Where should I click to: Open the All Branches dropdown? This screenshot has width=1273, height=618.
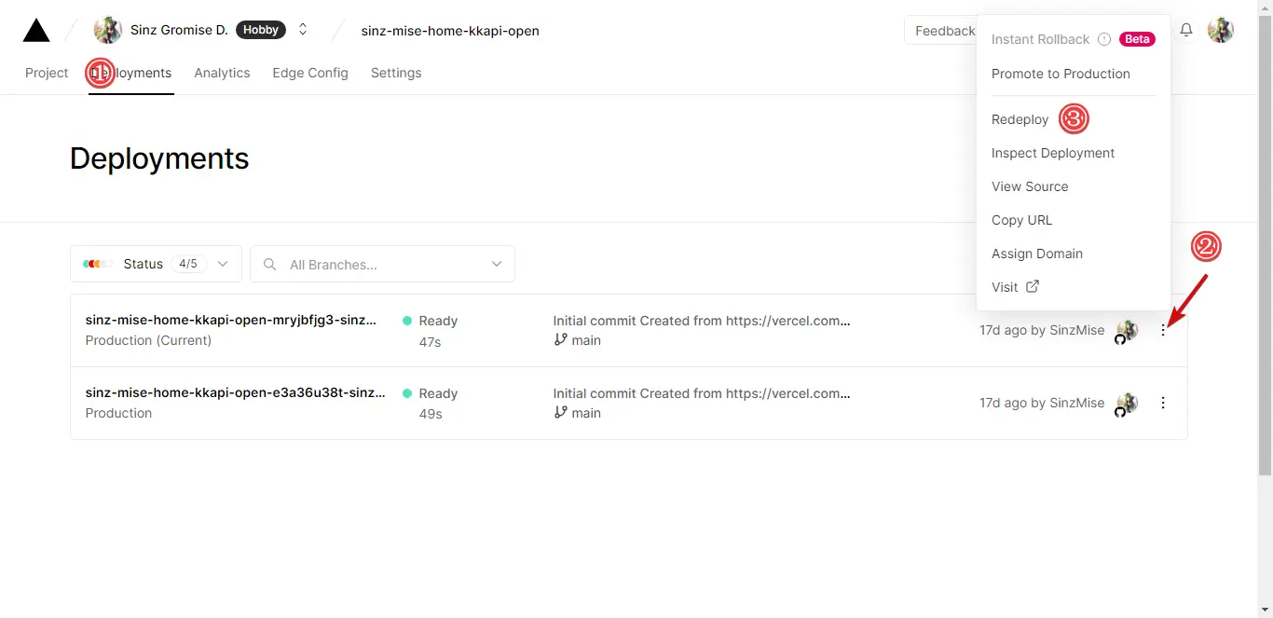tap(382, 264)
